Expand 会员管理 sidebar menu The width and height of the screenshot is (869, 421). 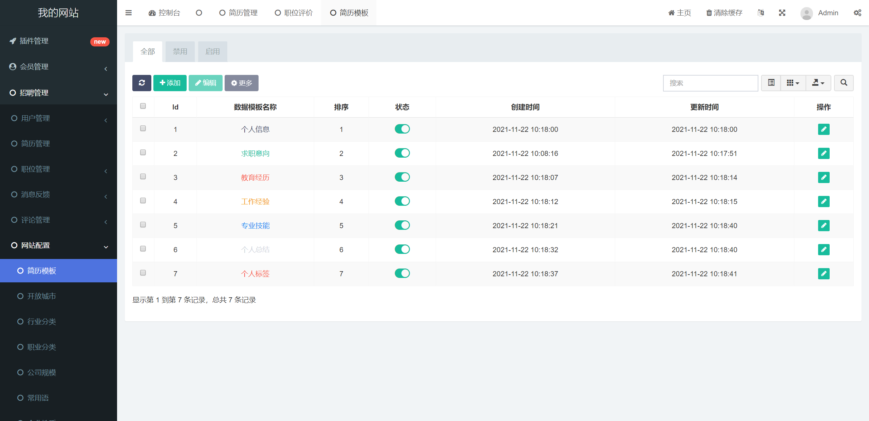(x=58, y=67)
